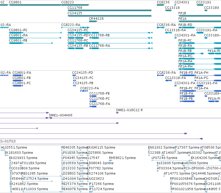Select protein CG9801-PB
Screen dimensions: 221x193
tap(22, 78)
